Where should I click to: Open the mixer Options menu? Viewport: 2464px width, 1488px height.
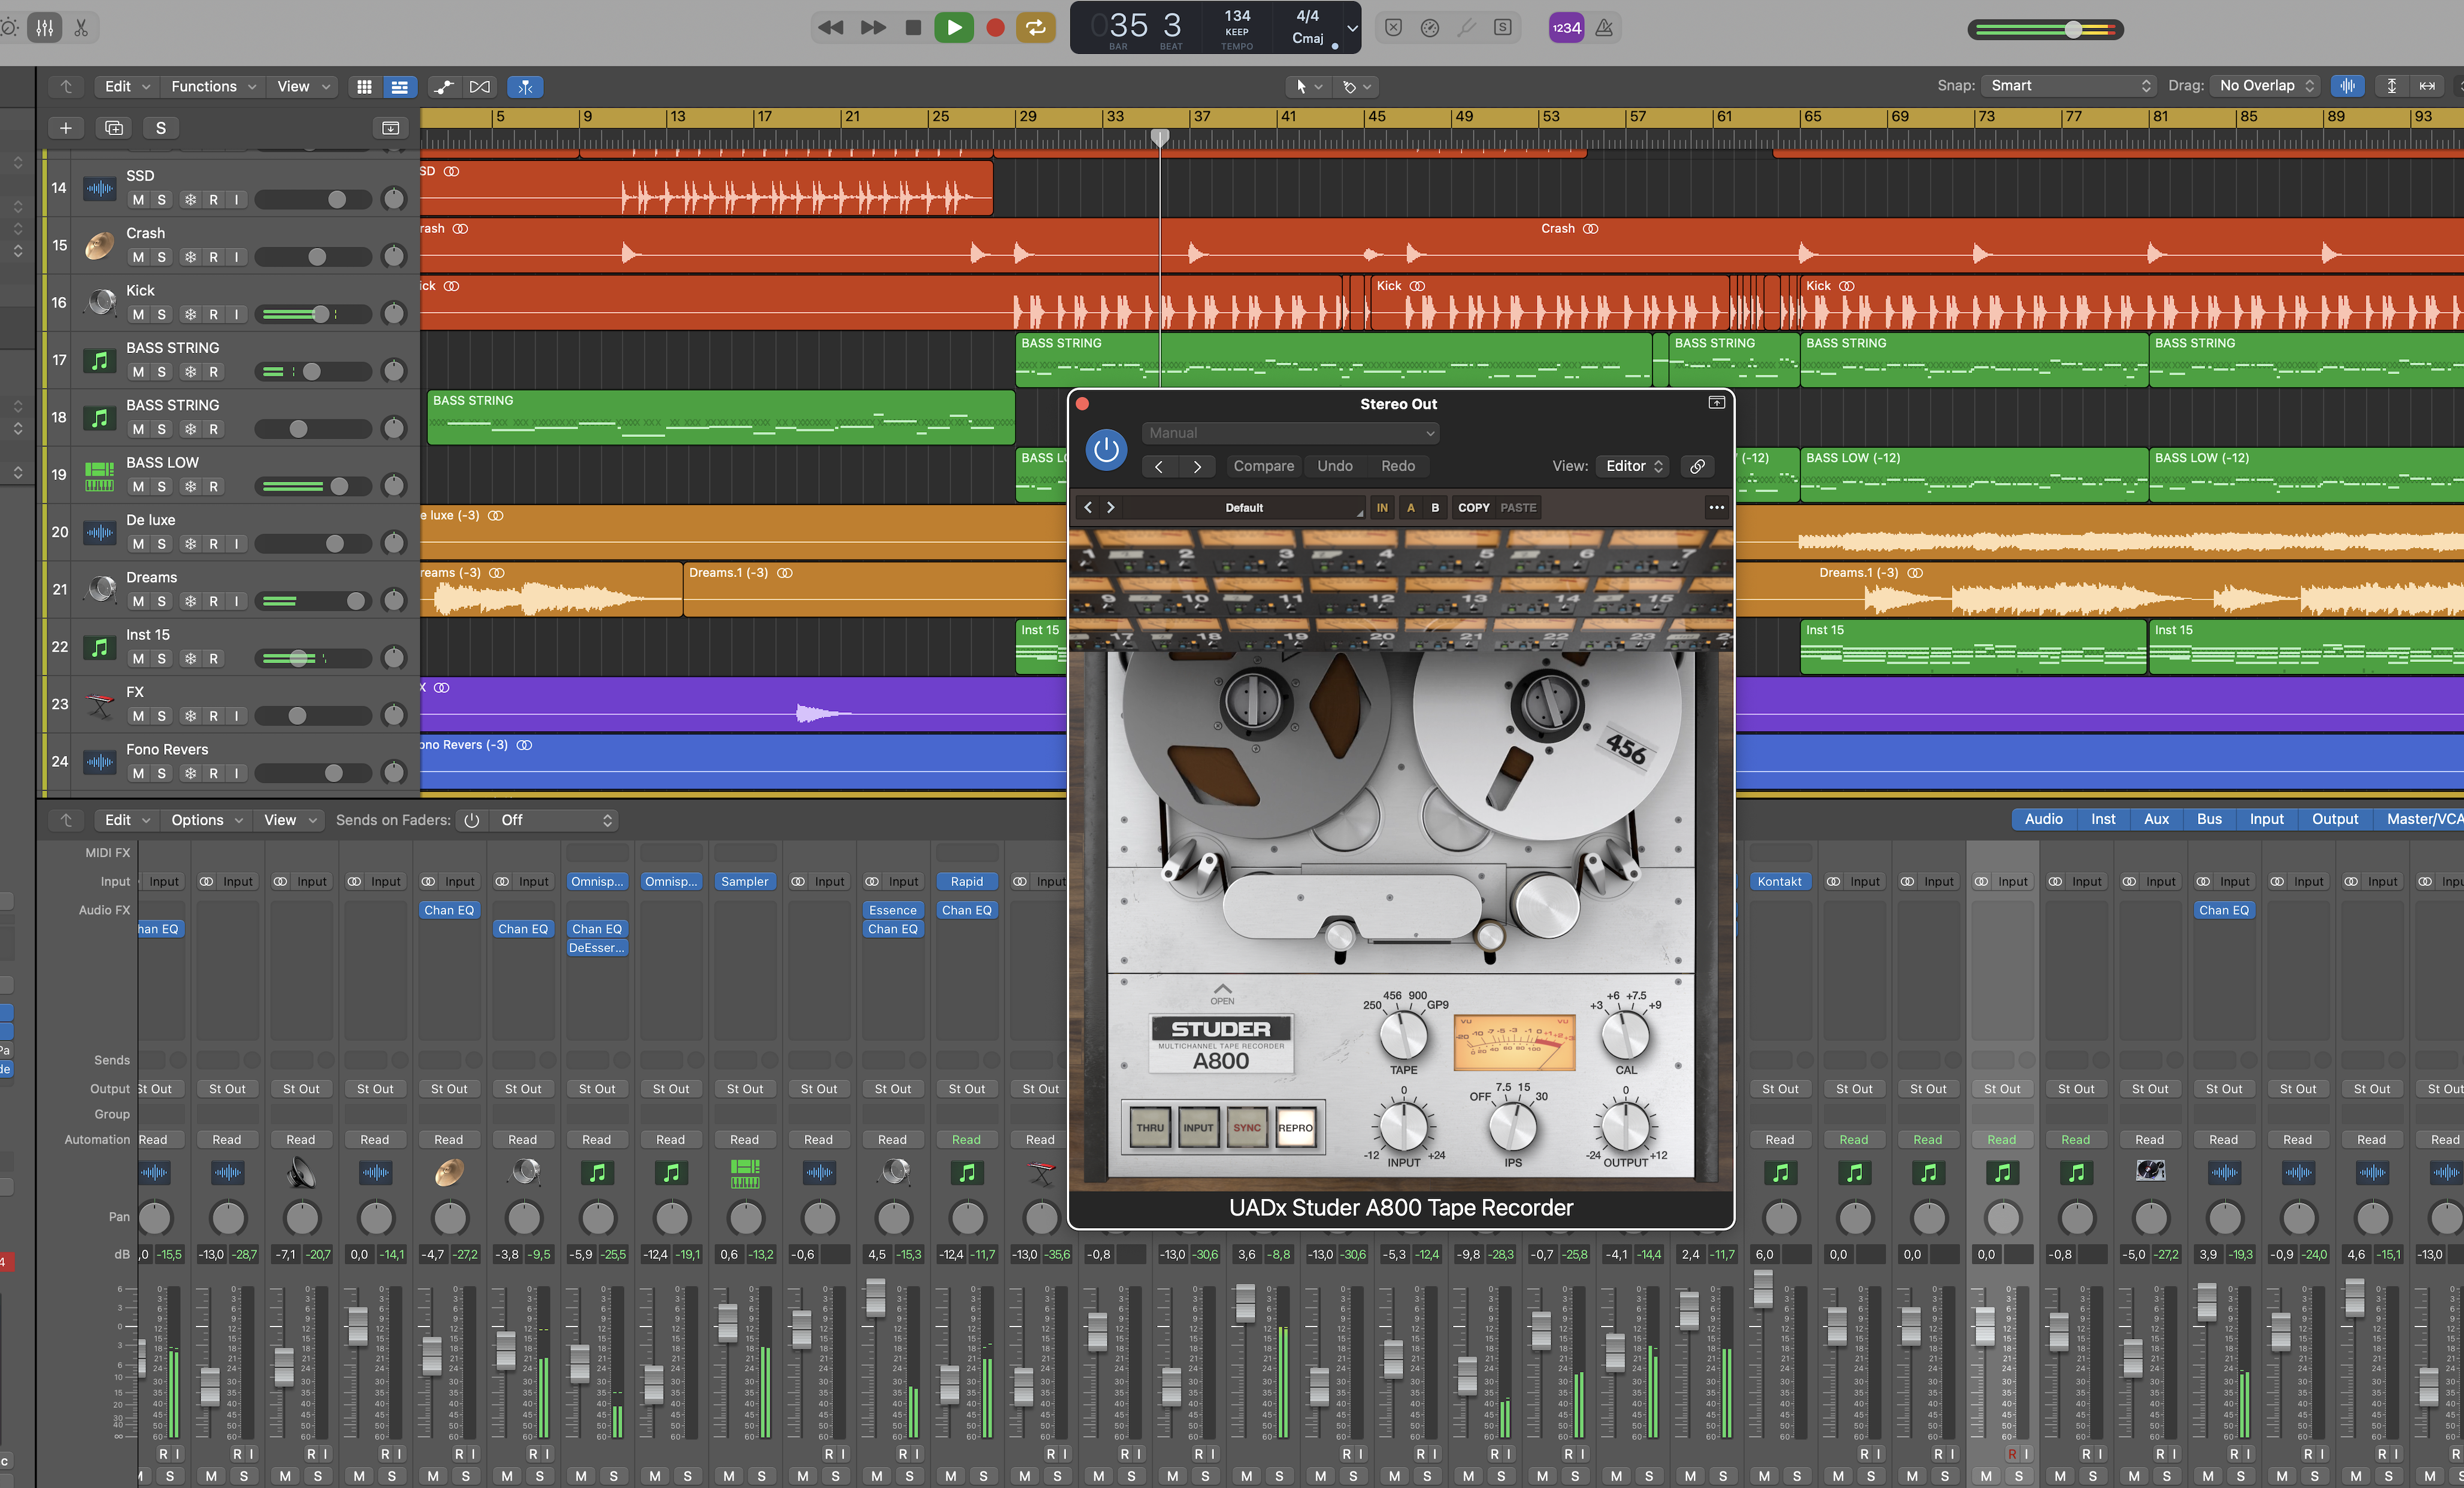tap(207, 819)
